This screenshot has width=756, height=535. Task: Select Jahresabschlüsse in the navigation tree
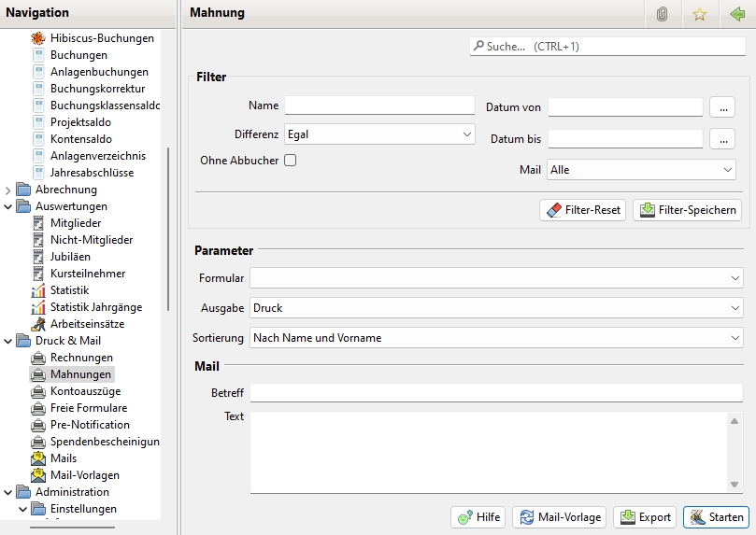pyautogui.click(x=92, y=173)
